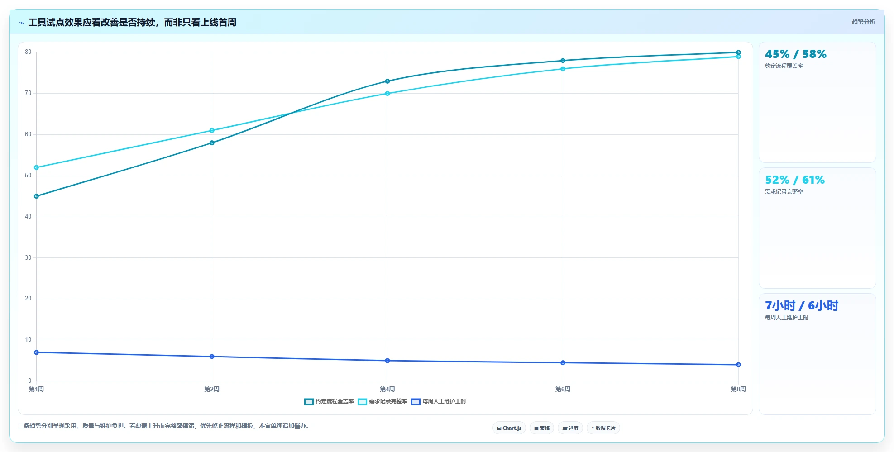
Task: Click the 趋势分析 label in header
Action: (x=863, y=22)
